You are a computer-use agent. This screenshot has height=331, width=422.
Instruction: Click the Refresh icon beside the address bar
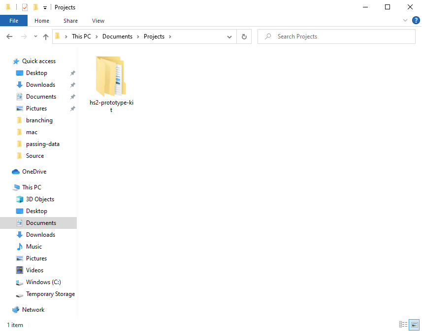(244, 36)
